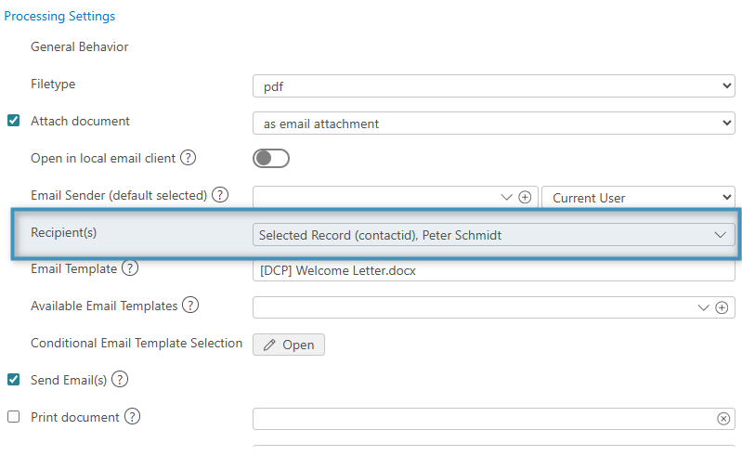Click help icon beside Available Email Templates
Screen dimensions: 742x456
pyautogui.click(x=191, y=306)
